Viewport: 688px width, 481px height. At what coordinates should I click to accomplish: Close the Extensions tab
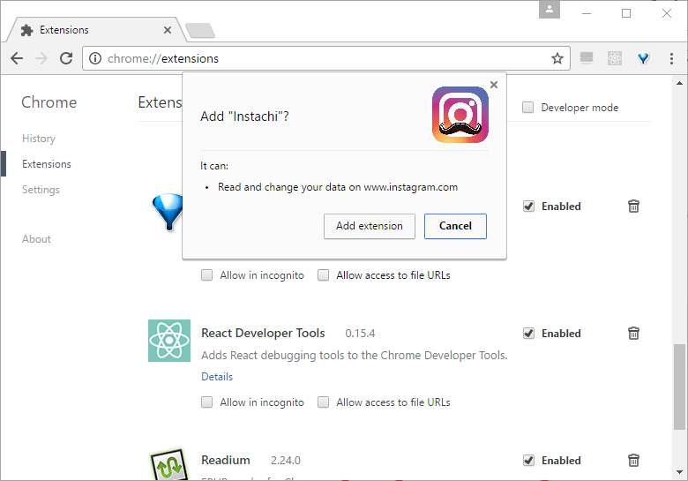coord(168,30)
